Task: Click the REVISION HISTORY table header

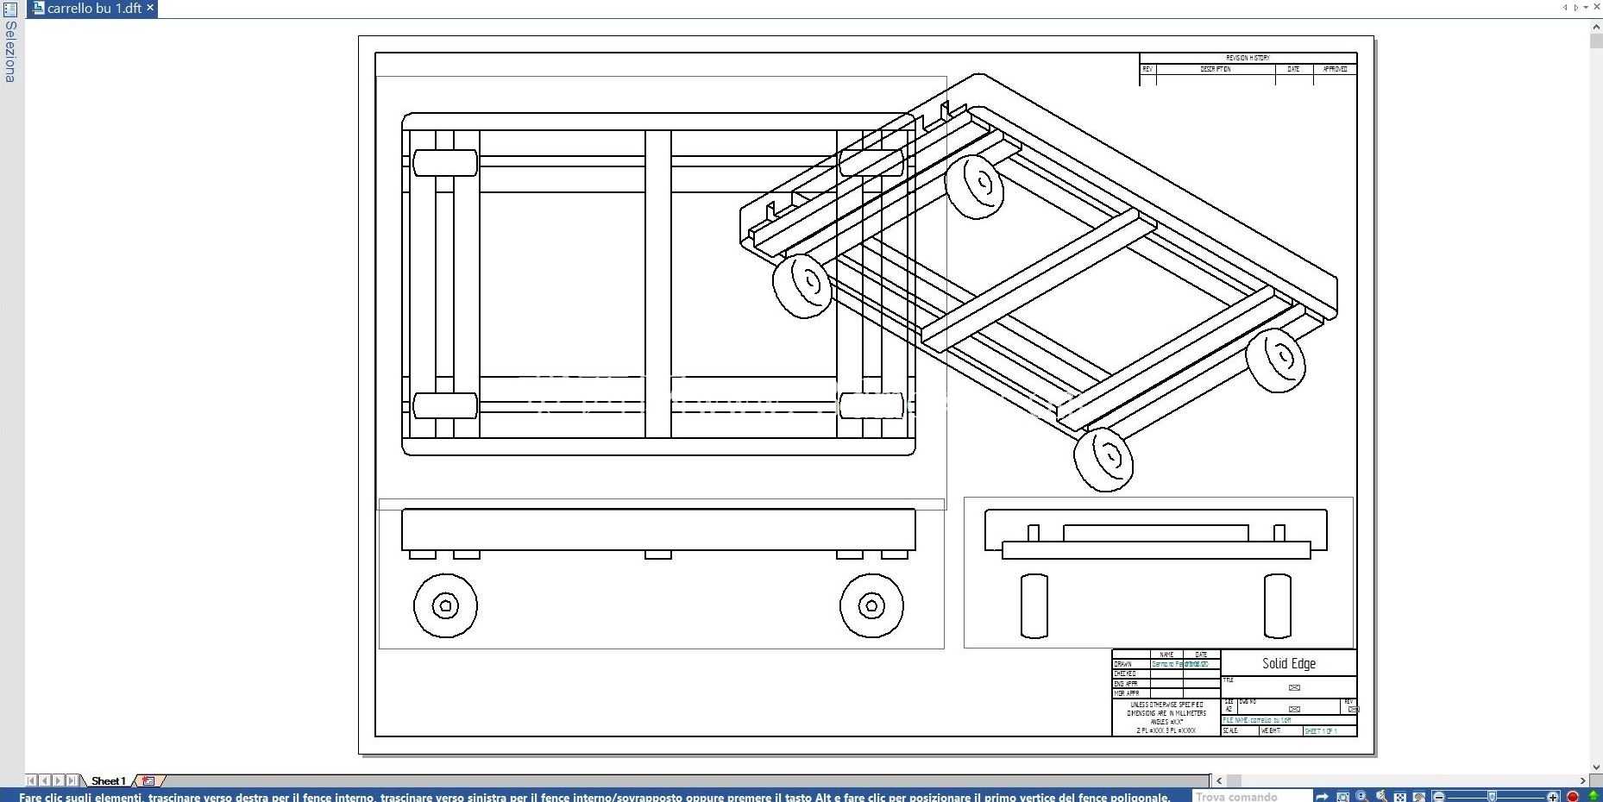Action: coord(1248,58)
